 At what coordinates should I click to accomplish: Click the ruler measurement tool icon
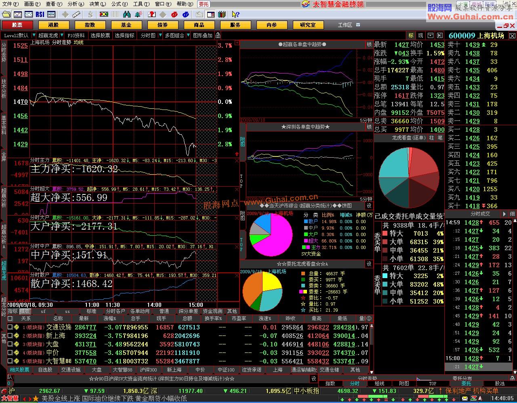pyautogui.click(x=76, y=15)
